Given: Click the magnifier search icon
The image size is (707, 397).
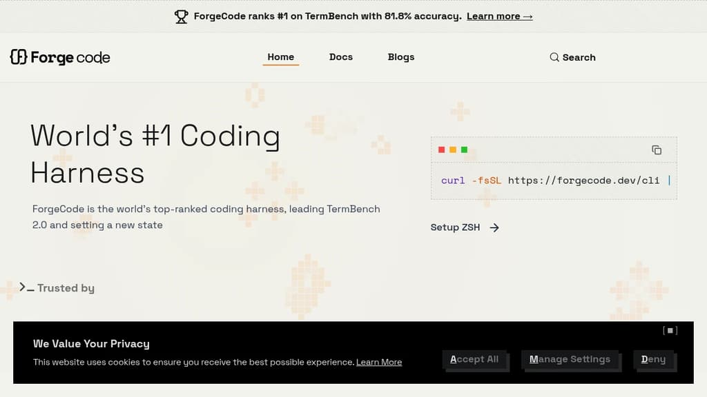Looking at the screenshot, I should tap(554, 57).
